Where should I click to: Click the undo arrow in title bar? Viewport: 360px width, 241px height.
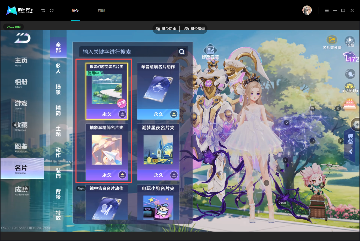(x=43, y=10)
